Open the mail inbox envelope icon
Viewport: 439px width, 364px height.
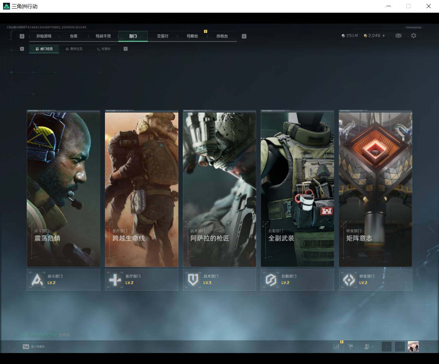click(x=399, y=36)
